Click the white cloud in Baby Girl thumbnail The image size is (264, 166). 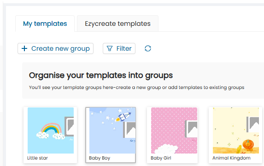[166, 148]
